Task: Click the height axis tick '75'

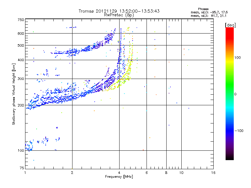Action: tap(22, 168)
